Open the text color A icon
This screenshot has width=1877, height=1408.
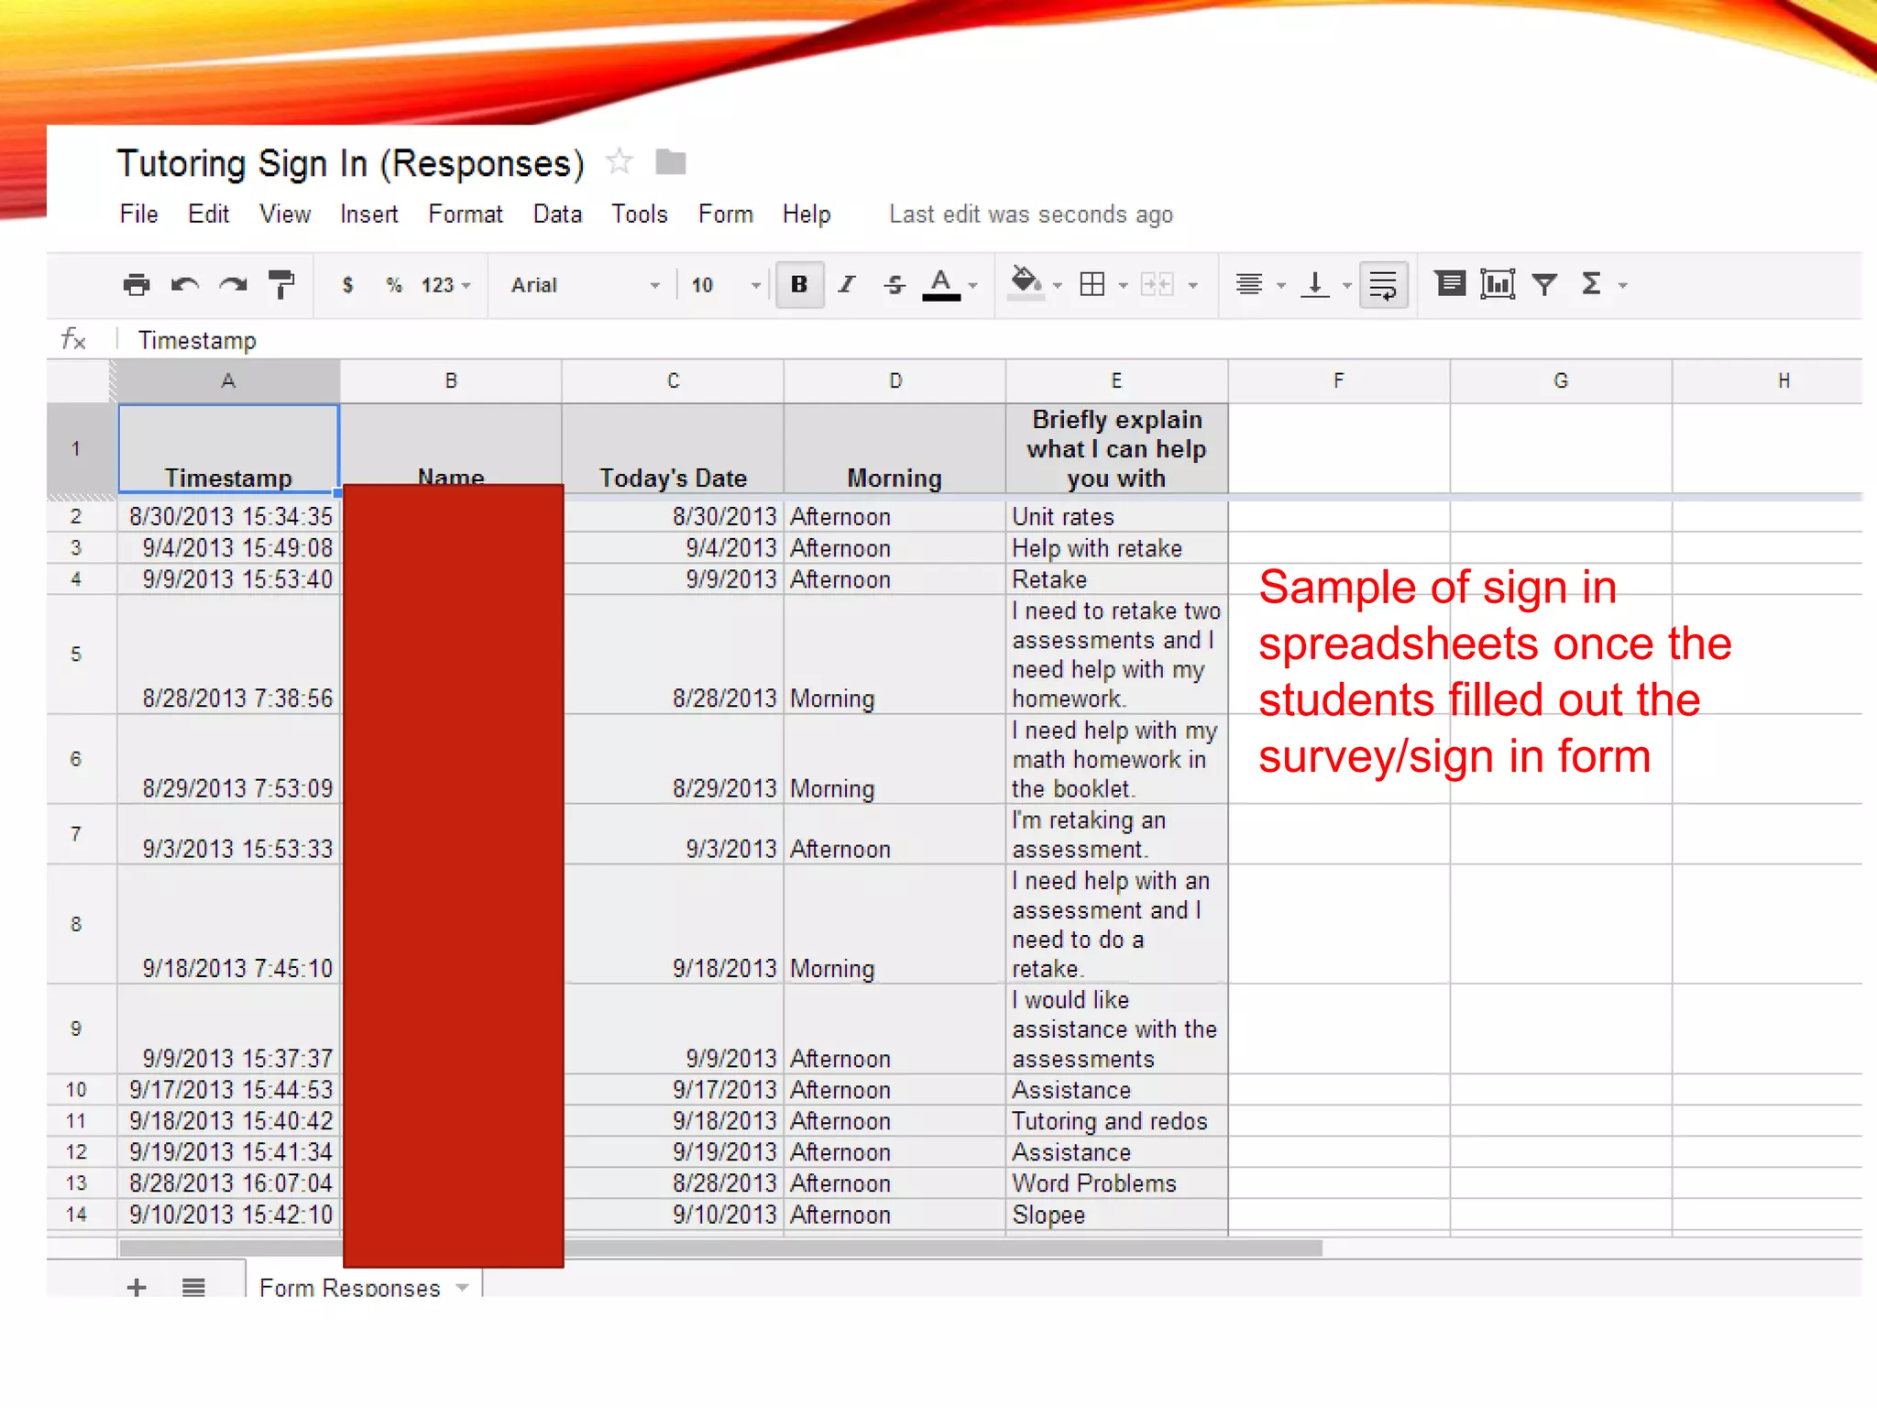(941, 285)
